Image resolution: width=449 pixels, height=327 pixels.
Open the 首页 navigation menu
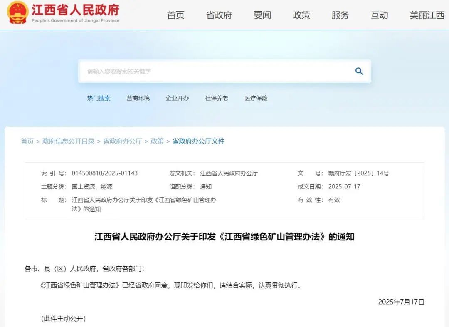point(175,15)
